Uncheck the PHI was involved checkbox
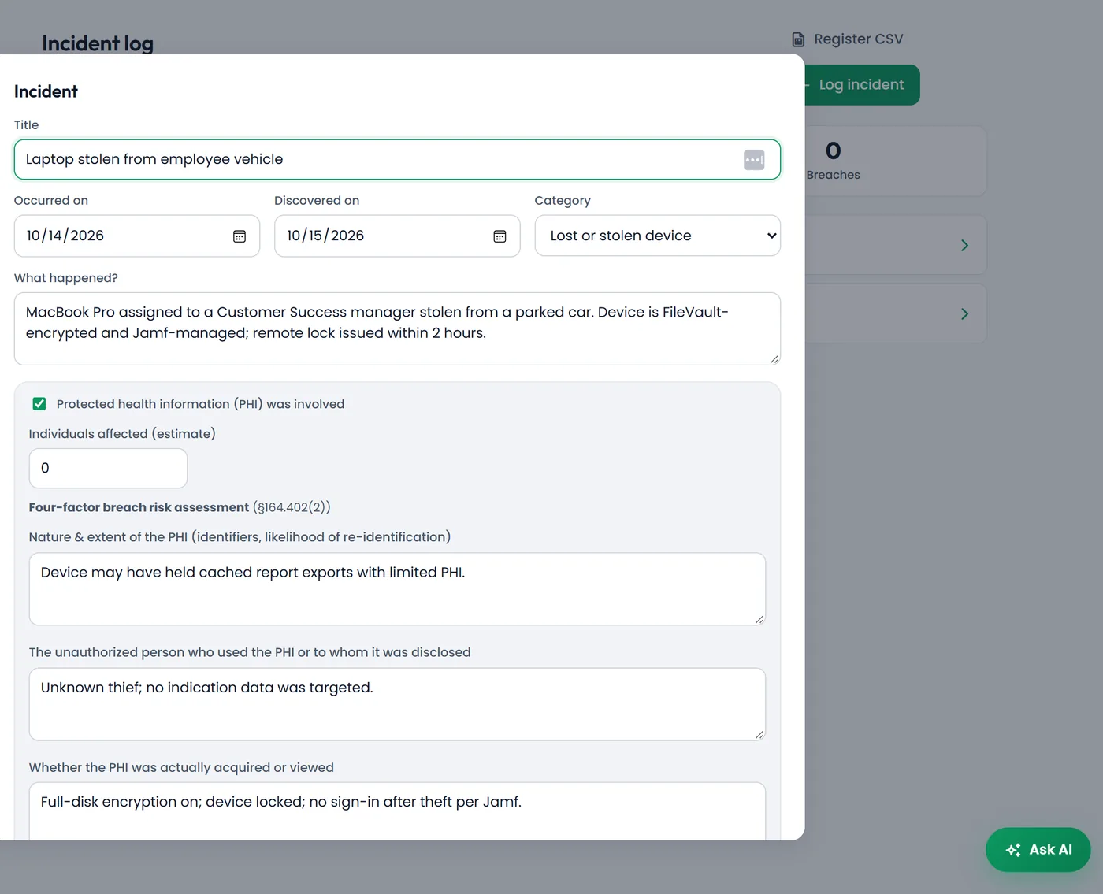This screenshot has width=1103, height=894. (x=39, y=404)
